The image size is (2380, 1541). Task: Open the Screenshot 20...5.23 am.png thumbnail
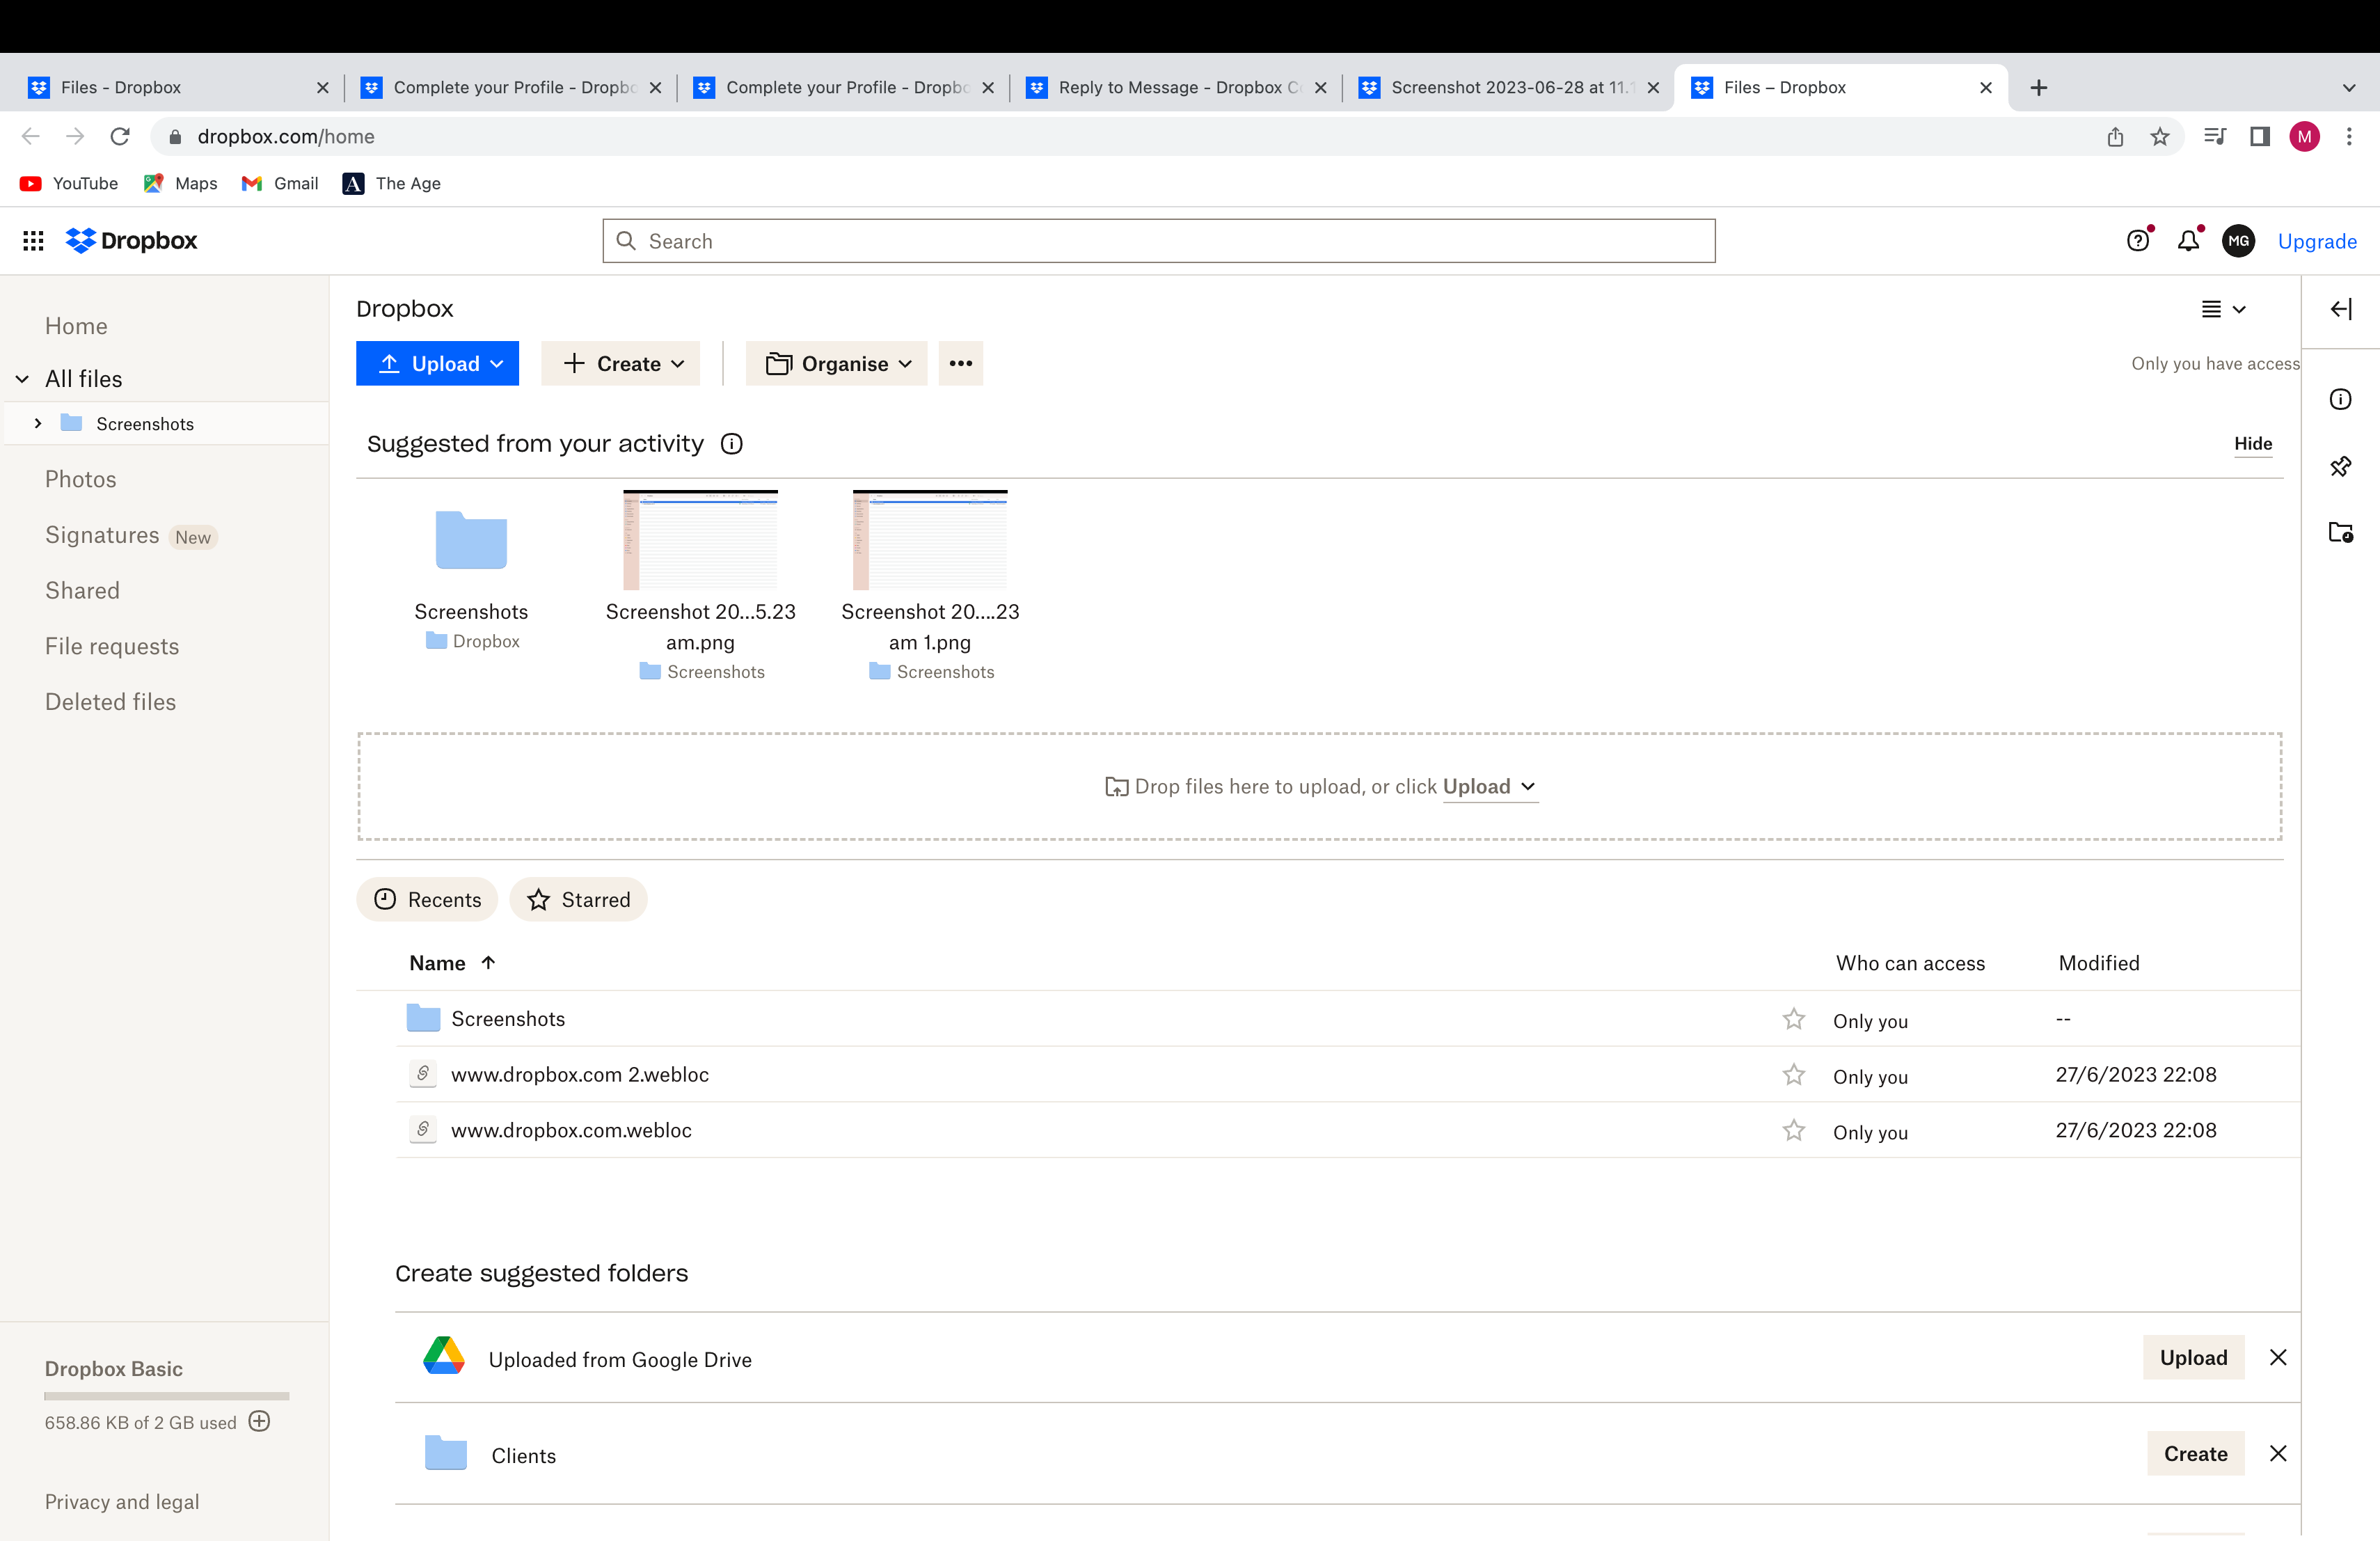click(x=700, y=540)
